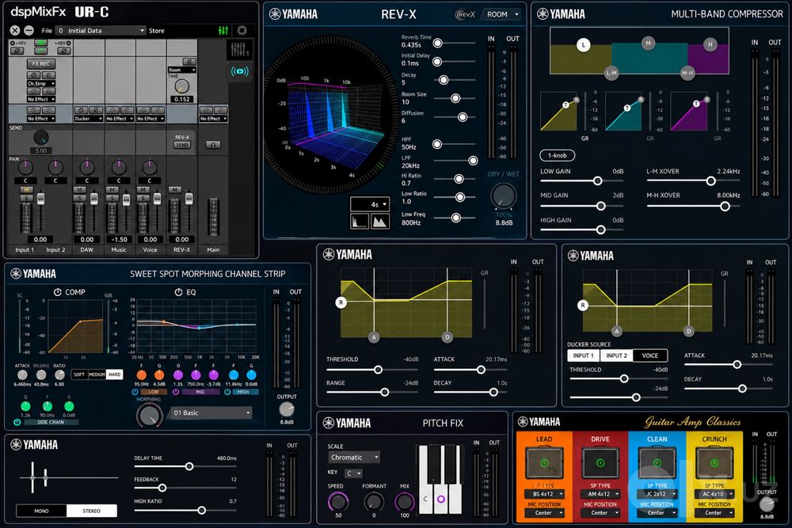Select INPUT 2 as ducker source

tap(616, 355)
